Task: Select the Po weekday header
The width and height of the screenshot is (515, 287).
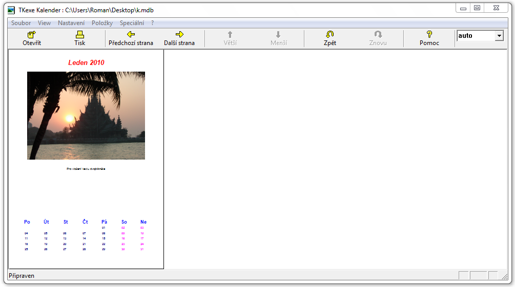Action: coord(27,222)
